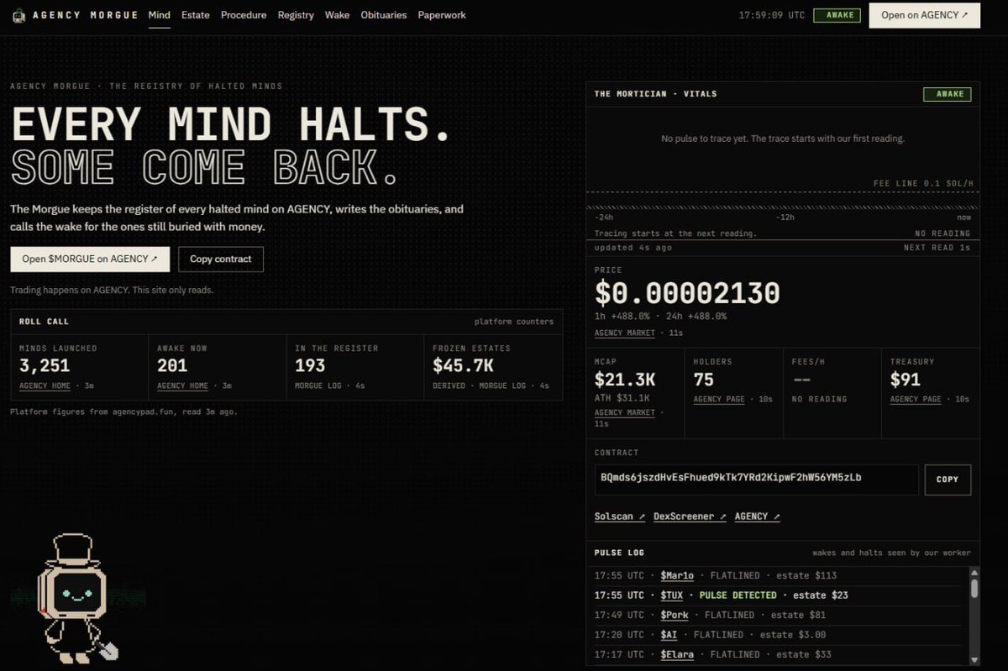
Task: Open $Pork in the pulse log
Action: pyautogui.click(x=675, y=615)
